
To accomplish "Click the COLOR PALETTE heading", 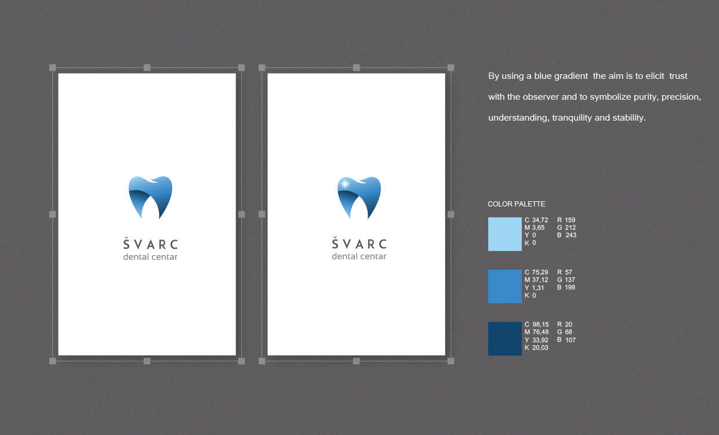I will point(516,204).
